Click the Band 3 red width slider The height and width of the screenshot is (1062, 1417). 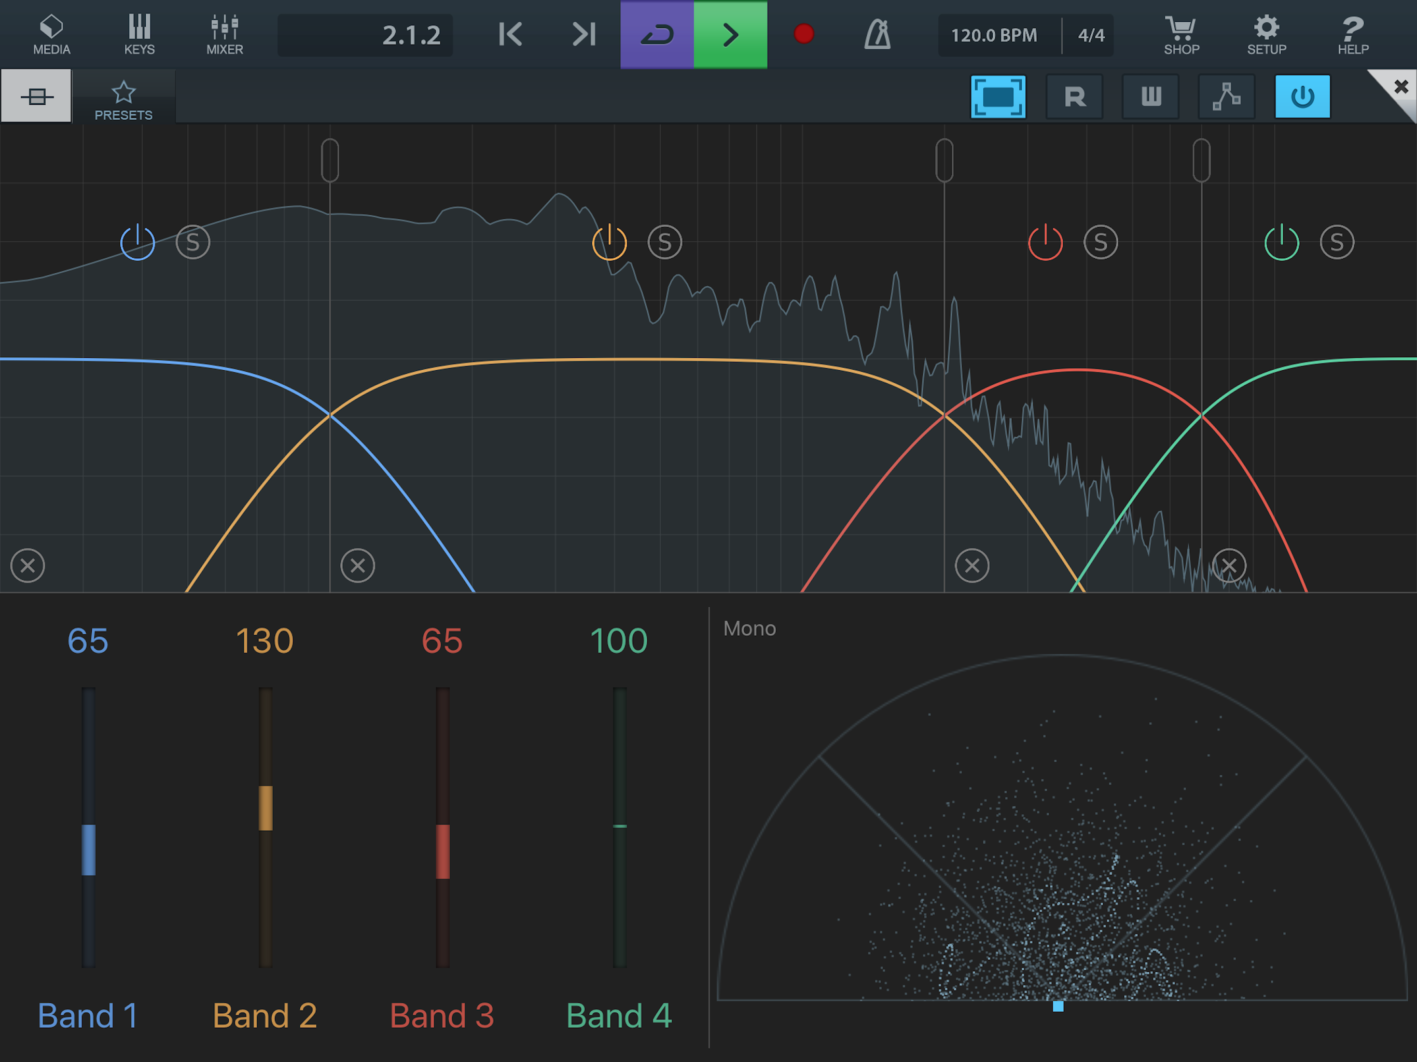pos(442,851)
